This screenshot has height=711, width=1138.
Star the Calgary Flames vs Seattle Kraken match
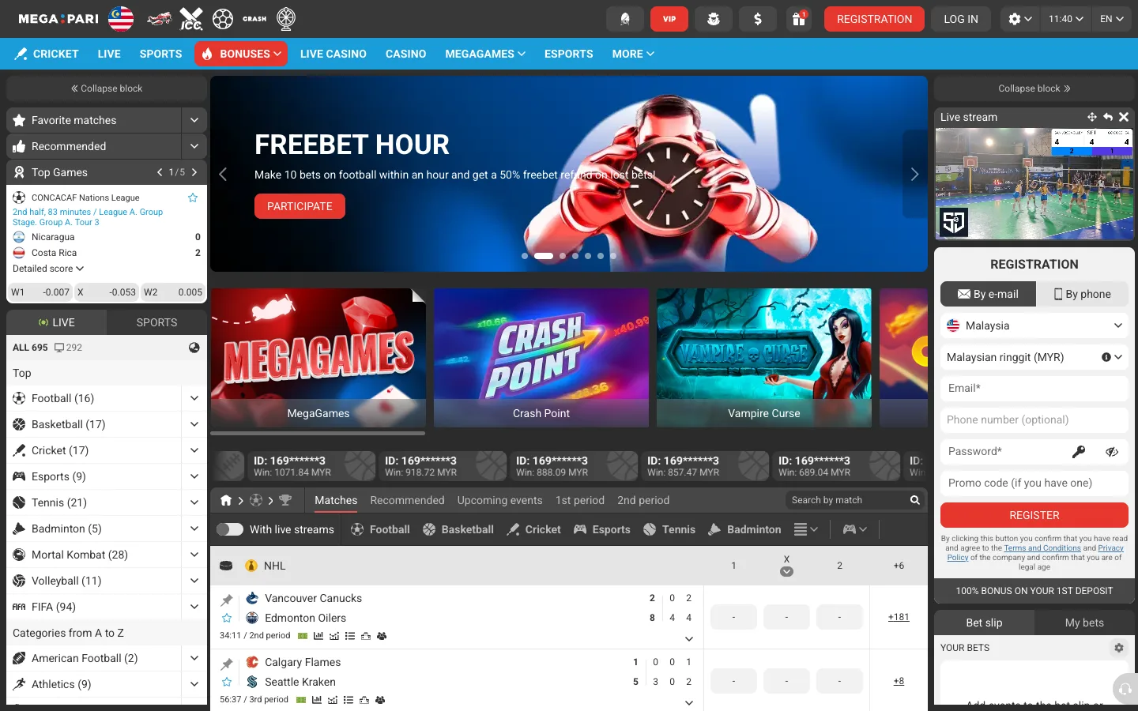[x=227, y=682]
